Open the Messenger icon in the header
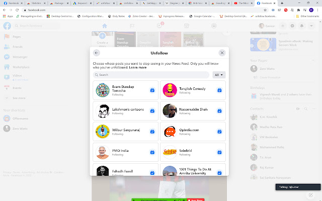Viewport: 322px width, 201px height. pyautogui.click(x=292, y=26)
